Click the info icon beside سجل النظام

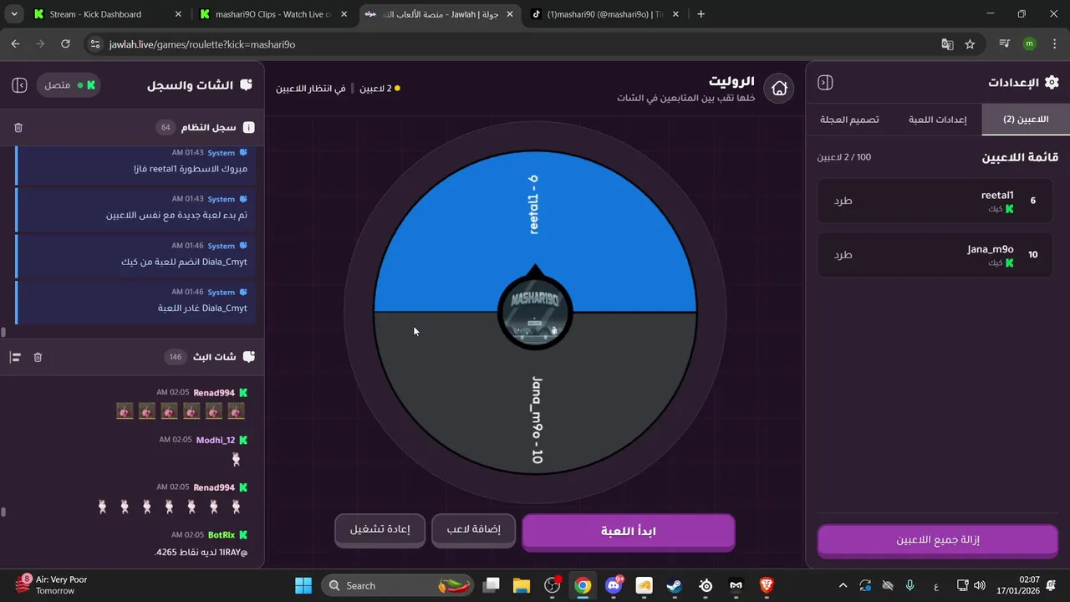pos(248,128)
